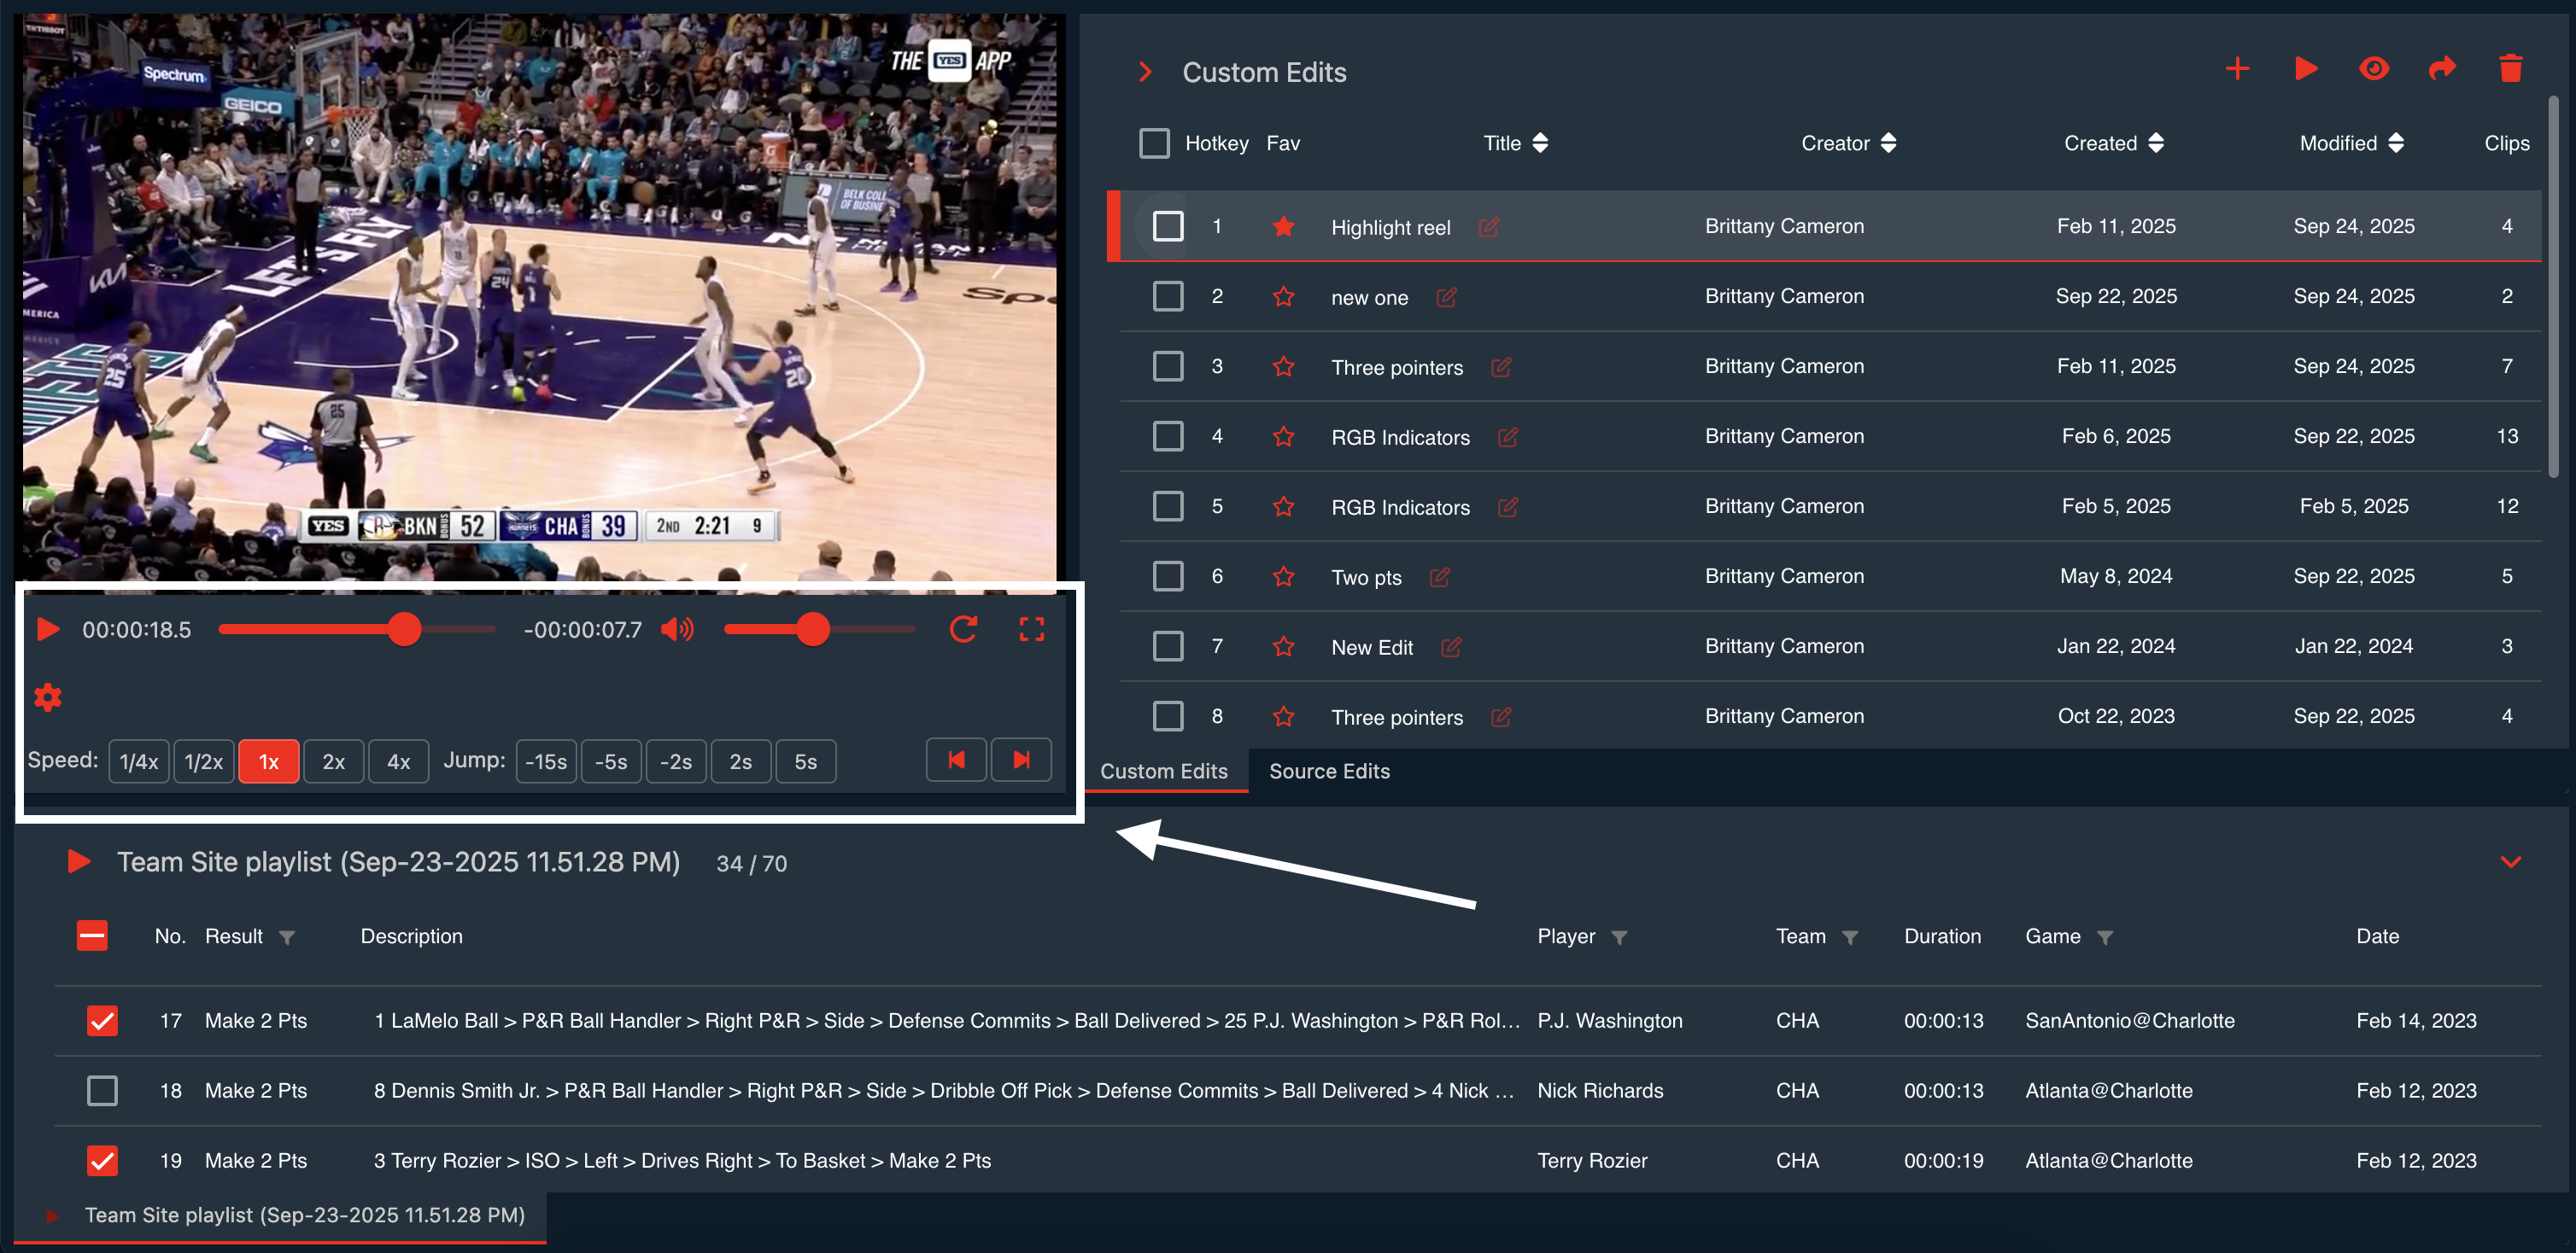Mute the video using the speaker icon
This screenshot has width=2576, height=1253.
click(677, 630)
